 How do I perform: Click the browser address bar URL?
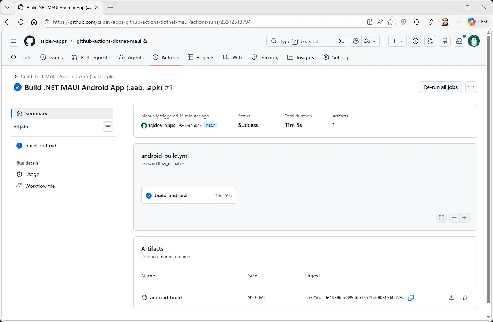click(152, 22)
